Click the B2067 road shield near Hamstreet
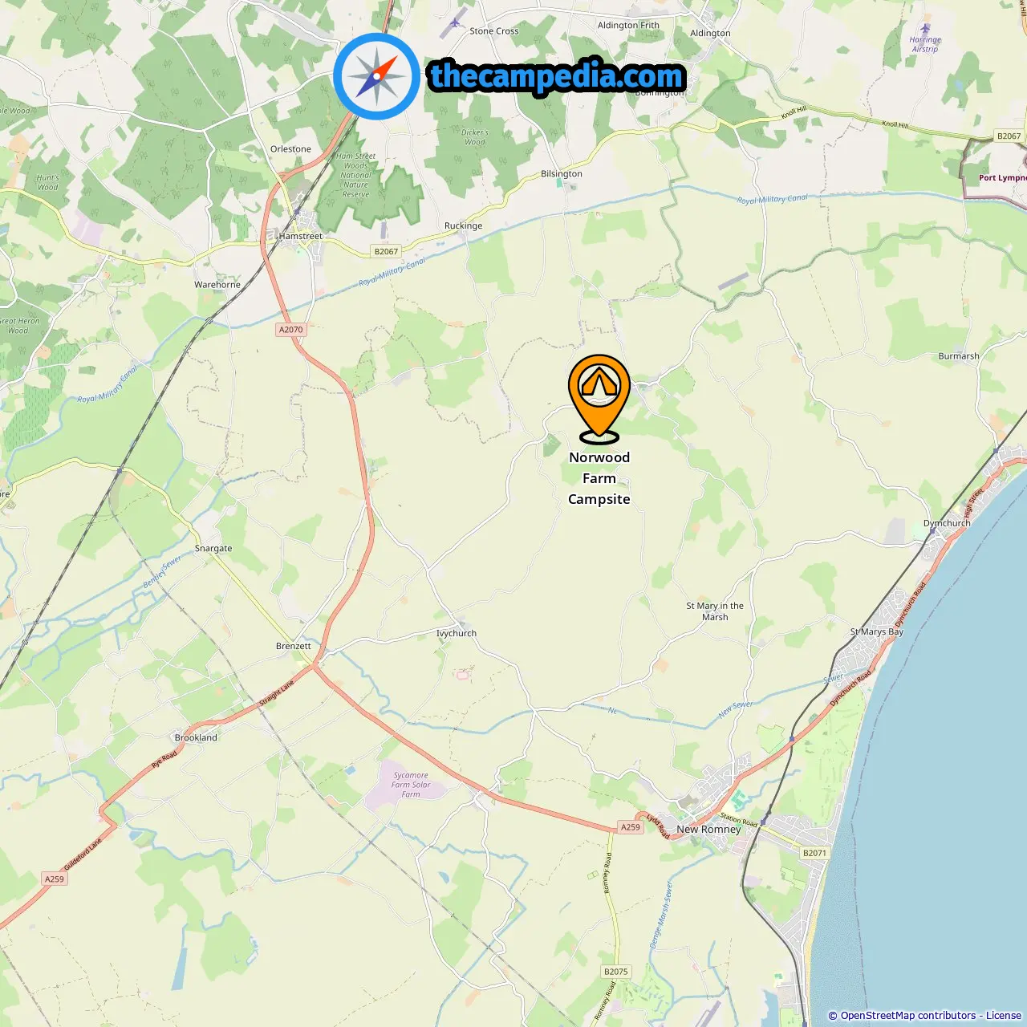This screenshot has width=1027, height=1027. [x=386, y=251]
